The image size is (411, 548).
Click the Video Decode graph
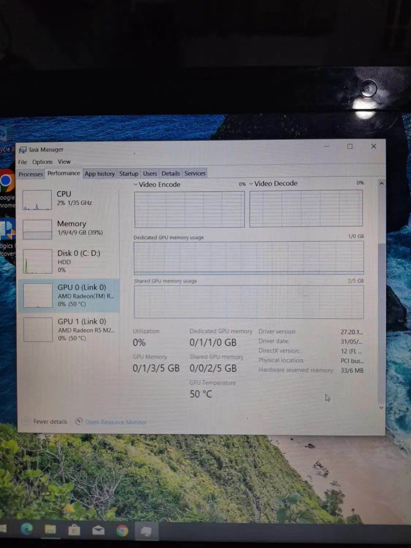point(306,209)
